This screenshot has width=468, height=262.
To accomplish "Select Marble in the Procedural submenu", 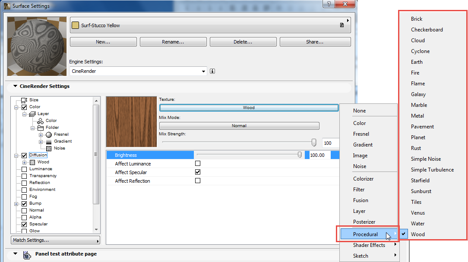I will (419, 105).
